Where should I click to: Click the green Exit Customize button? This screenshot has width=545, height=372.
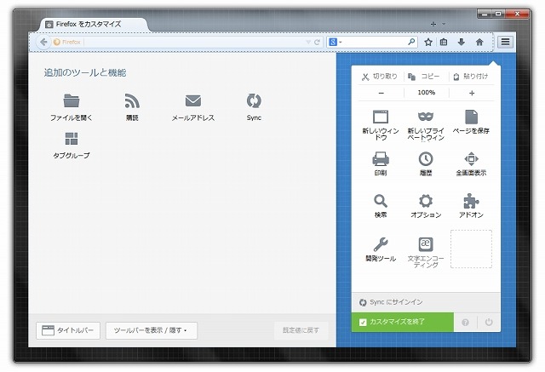(403, 322)
